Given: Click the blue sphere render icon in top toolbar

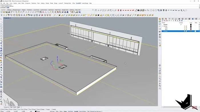Looking at the screenshot, I should [x=67, y=12].
